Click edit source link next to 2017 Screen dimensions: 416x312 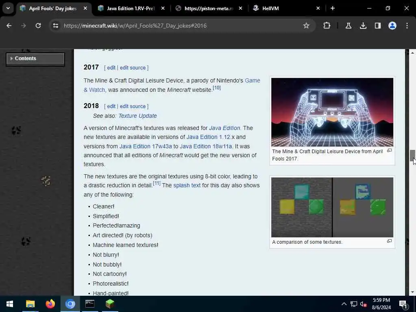pyautogui.click(x=133, y=68)
